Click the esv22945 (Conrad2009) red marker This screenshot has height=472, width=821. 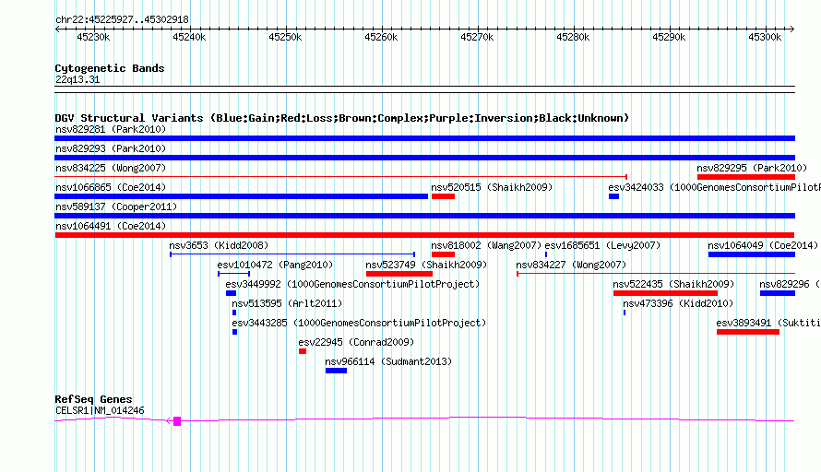click(x=303, y=351)
